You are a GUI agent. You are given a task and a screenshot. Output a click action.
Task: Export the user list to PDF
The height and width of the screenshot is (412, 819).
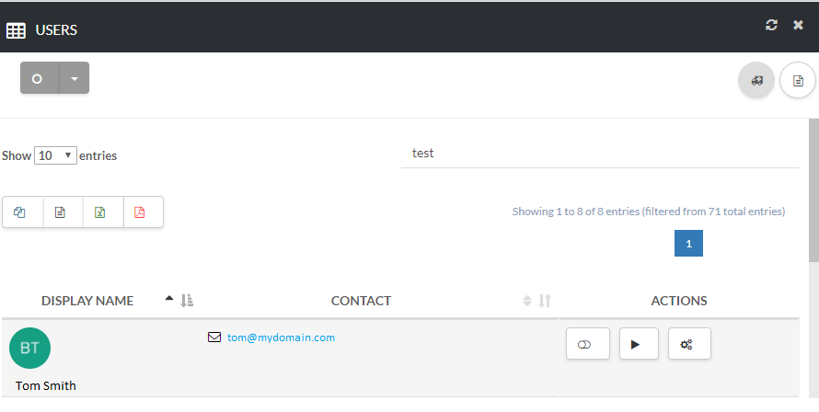(x=140, y=212)
